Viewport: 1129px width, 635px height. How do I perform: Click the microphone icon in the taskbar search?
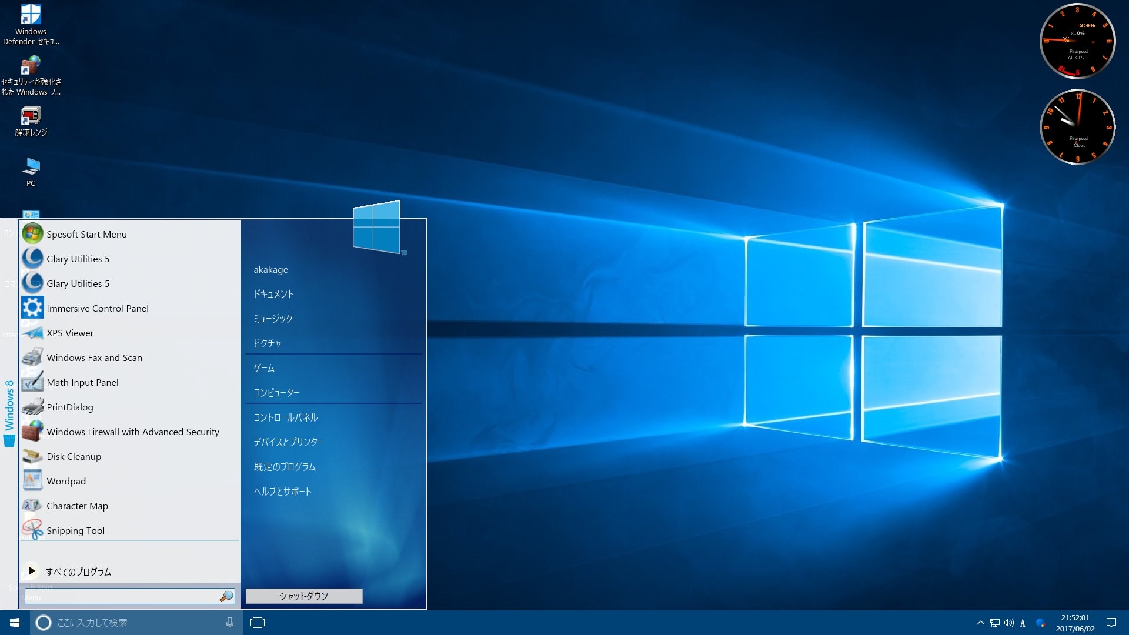click(230, 623)
